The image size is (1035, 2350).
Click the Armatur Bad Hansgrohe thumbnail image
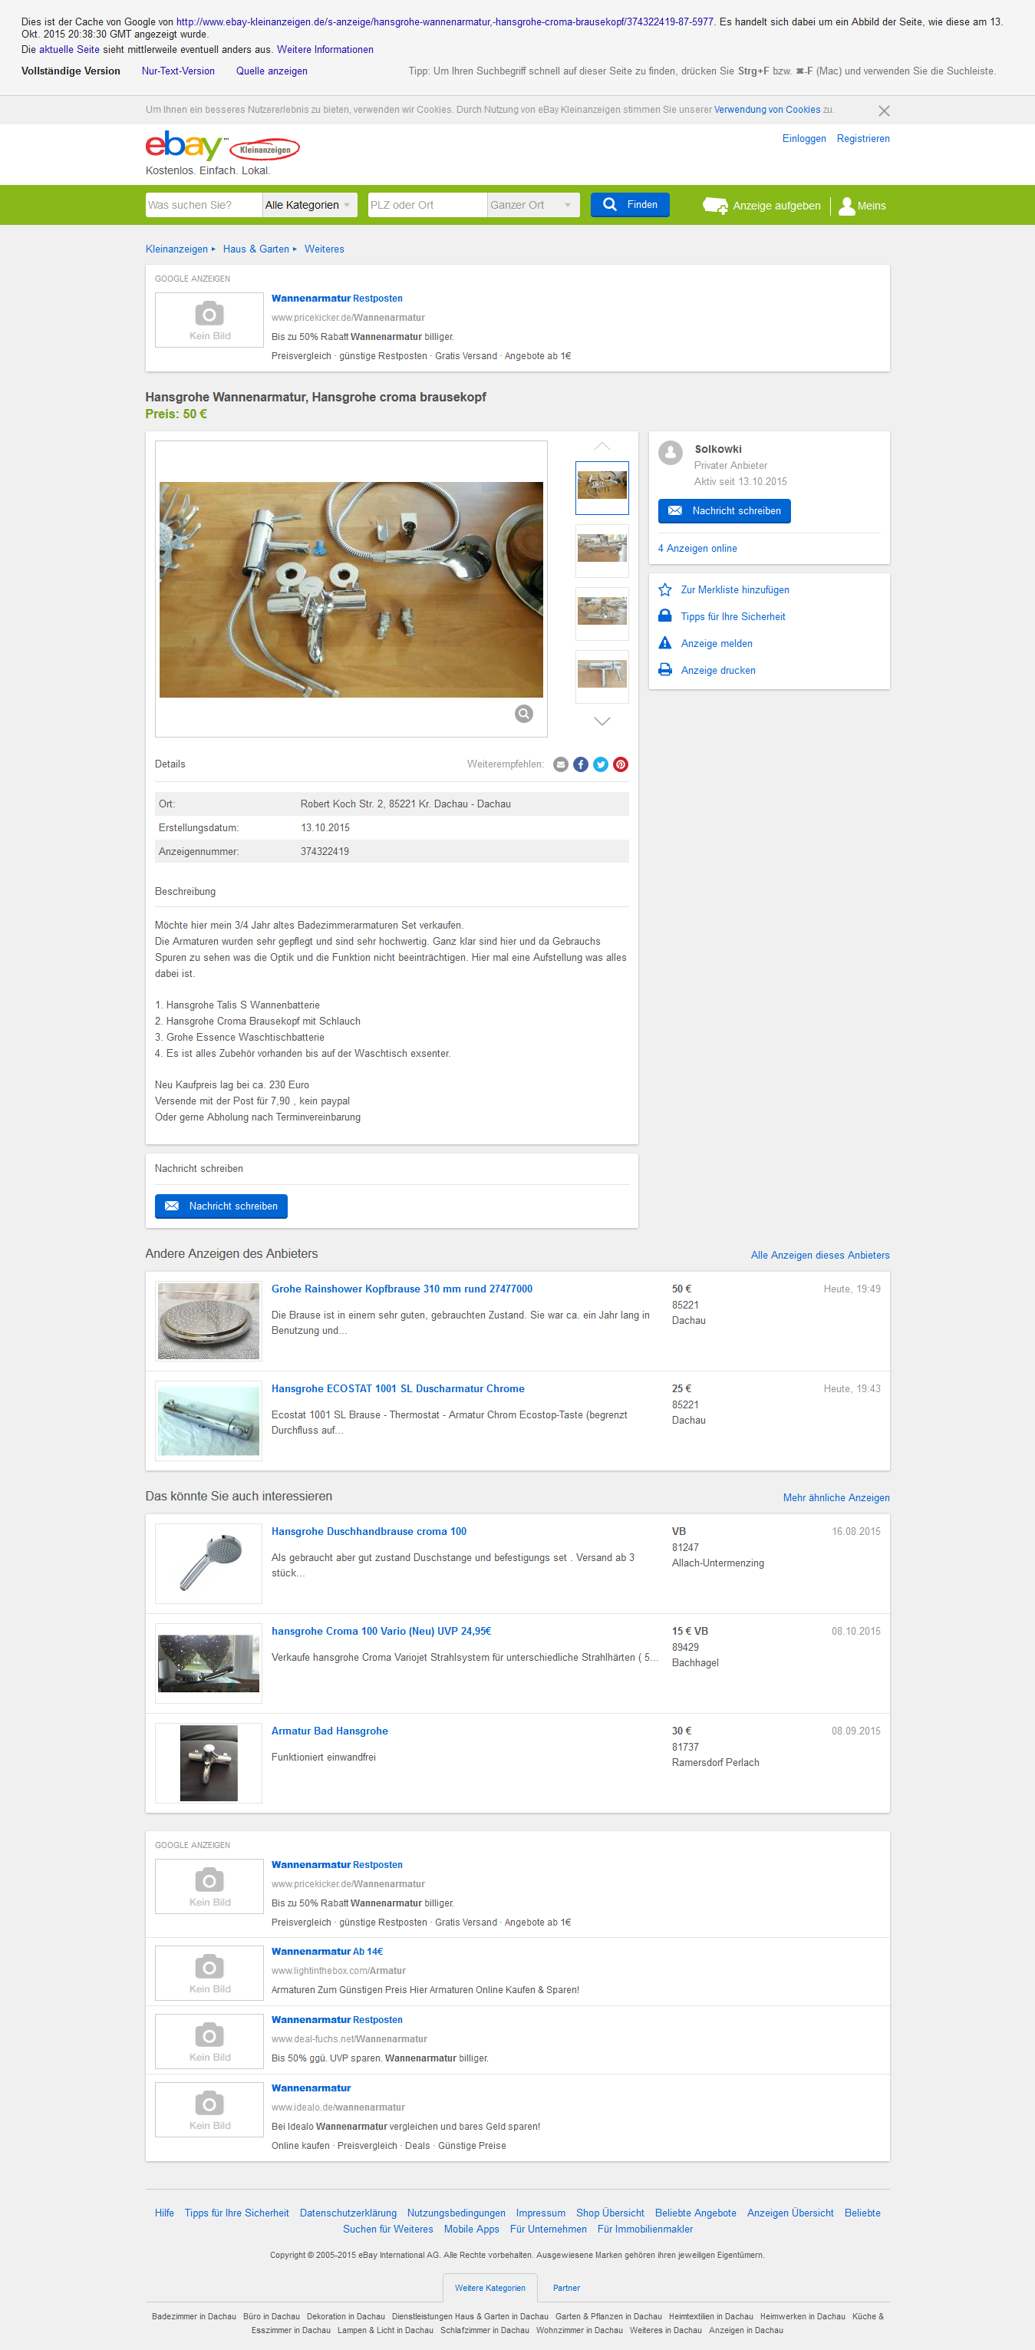click(x=209, y=1762)
